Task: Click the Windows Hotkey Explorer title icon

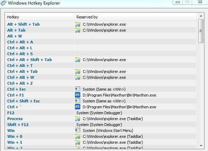Action: tap(3, 3)
